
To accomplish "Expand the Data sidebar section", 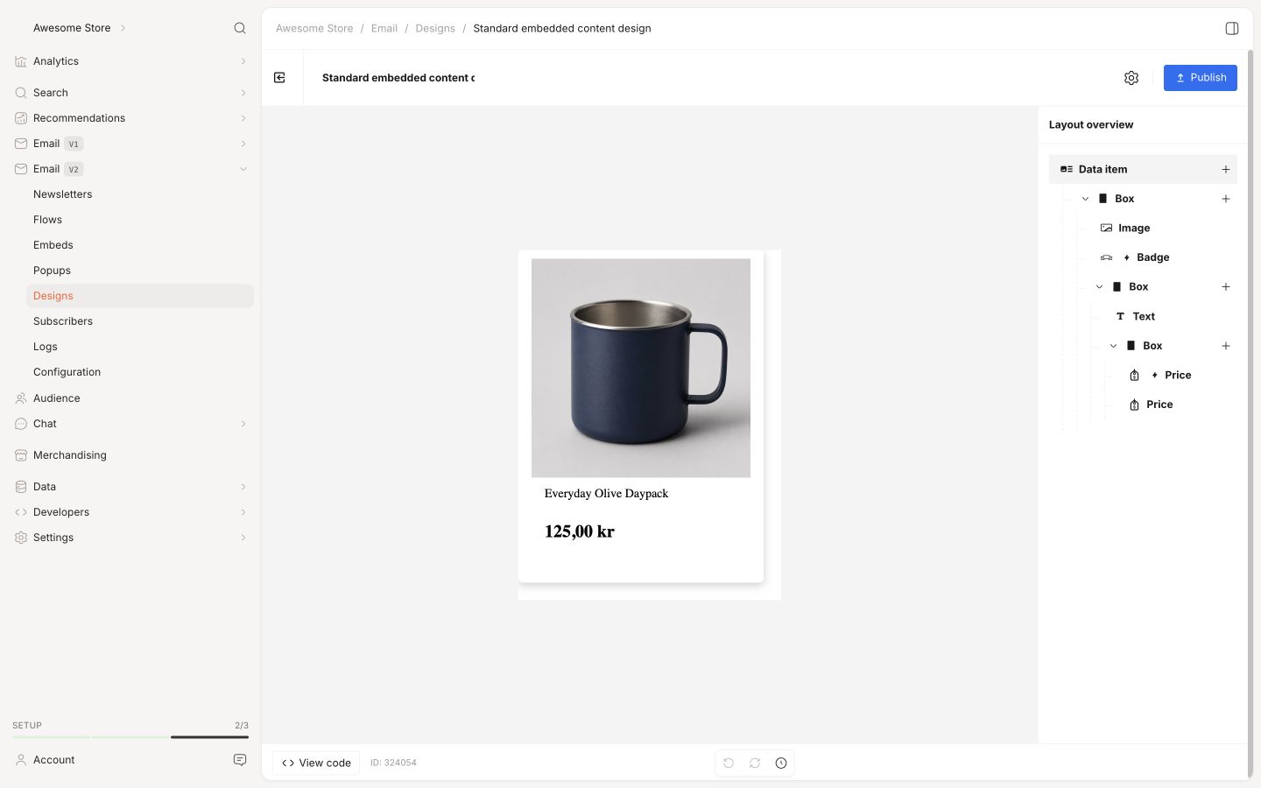I will point(243,487).
